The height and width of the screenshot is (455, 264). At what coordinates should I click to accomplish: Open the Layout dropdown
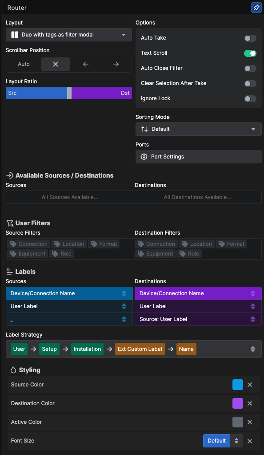(x=69, y=35)
